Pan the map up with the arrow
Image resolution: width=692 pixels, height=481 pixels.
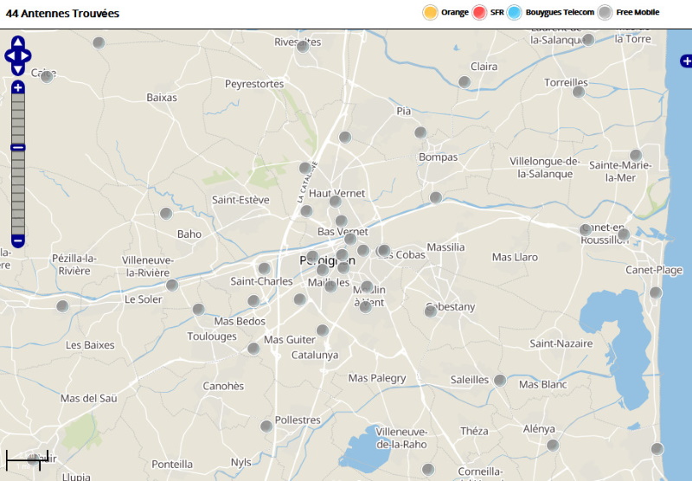coord(17,42)
